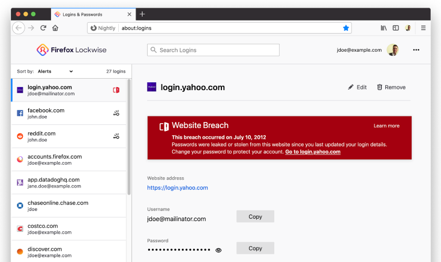The width and height of the screenshot is (441, 262).
Task: Open Learn more in breach banner
Action: pos(386,126)
